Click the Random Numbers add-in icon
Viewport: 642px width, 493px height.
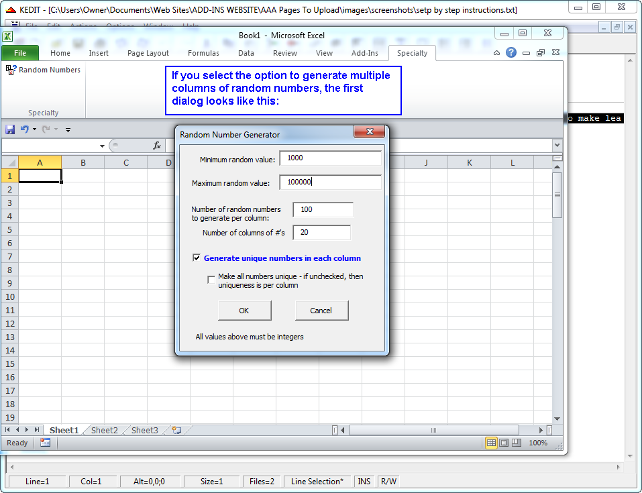tap(11, 70)
